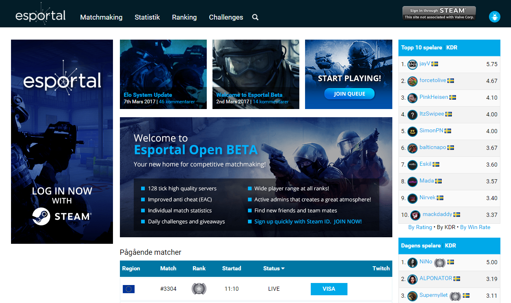Click the Region column header

pyautogui.click(x=131, y=269)
